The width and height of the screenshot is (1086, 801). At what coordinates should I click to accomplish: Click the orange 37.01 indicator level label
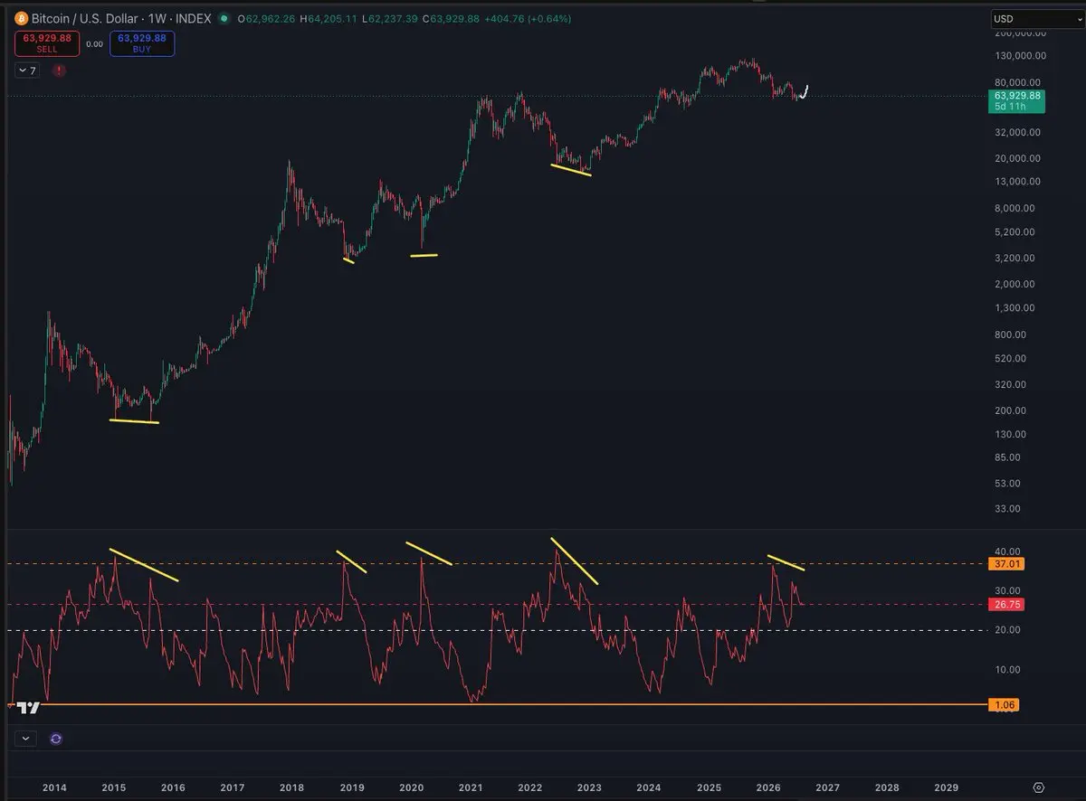[1005, 564]
